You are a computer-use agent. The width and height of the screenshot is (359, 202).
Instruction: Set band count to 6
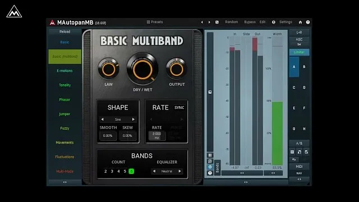131,171
